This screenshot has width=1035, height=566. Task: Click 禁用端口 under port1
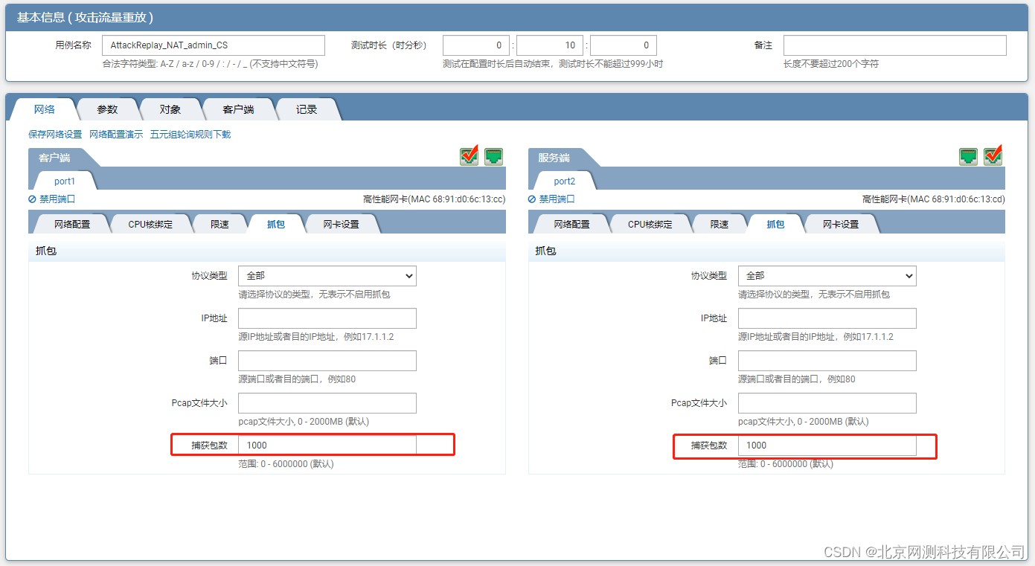[52, 199]
